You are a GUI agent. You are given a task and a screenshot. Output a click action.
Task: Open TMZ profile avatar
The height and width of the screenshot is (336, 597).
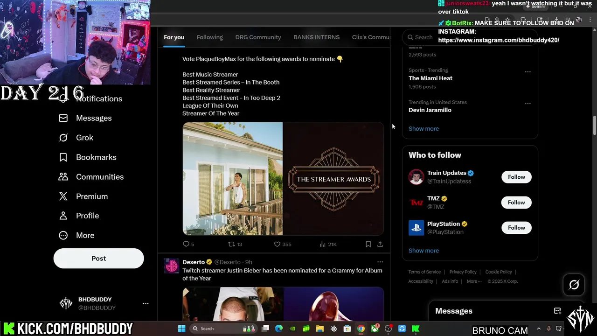[416, 203]
